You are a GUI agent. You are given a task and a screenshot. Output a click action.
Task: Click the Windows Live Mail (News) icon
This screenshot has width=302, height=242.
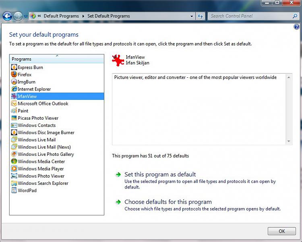pos(14,147)
